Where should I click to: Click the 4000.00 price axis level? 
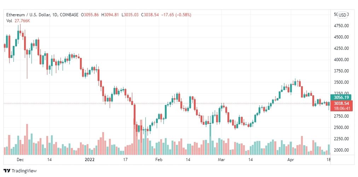pyautogui.click(x=341, y=60)
